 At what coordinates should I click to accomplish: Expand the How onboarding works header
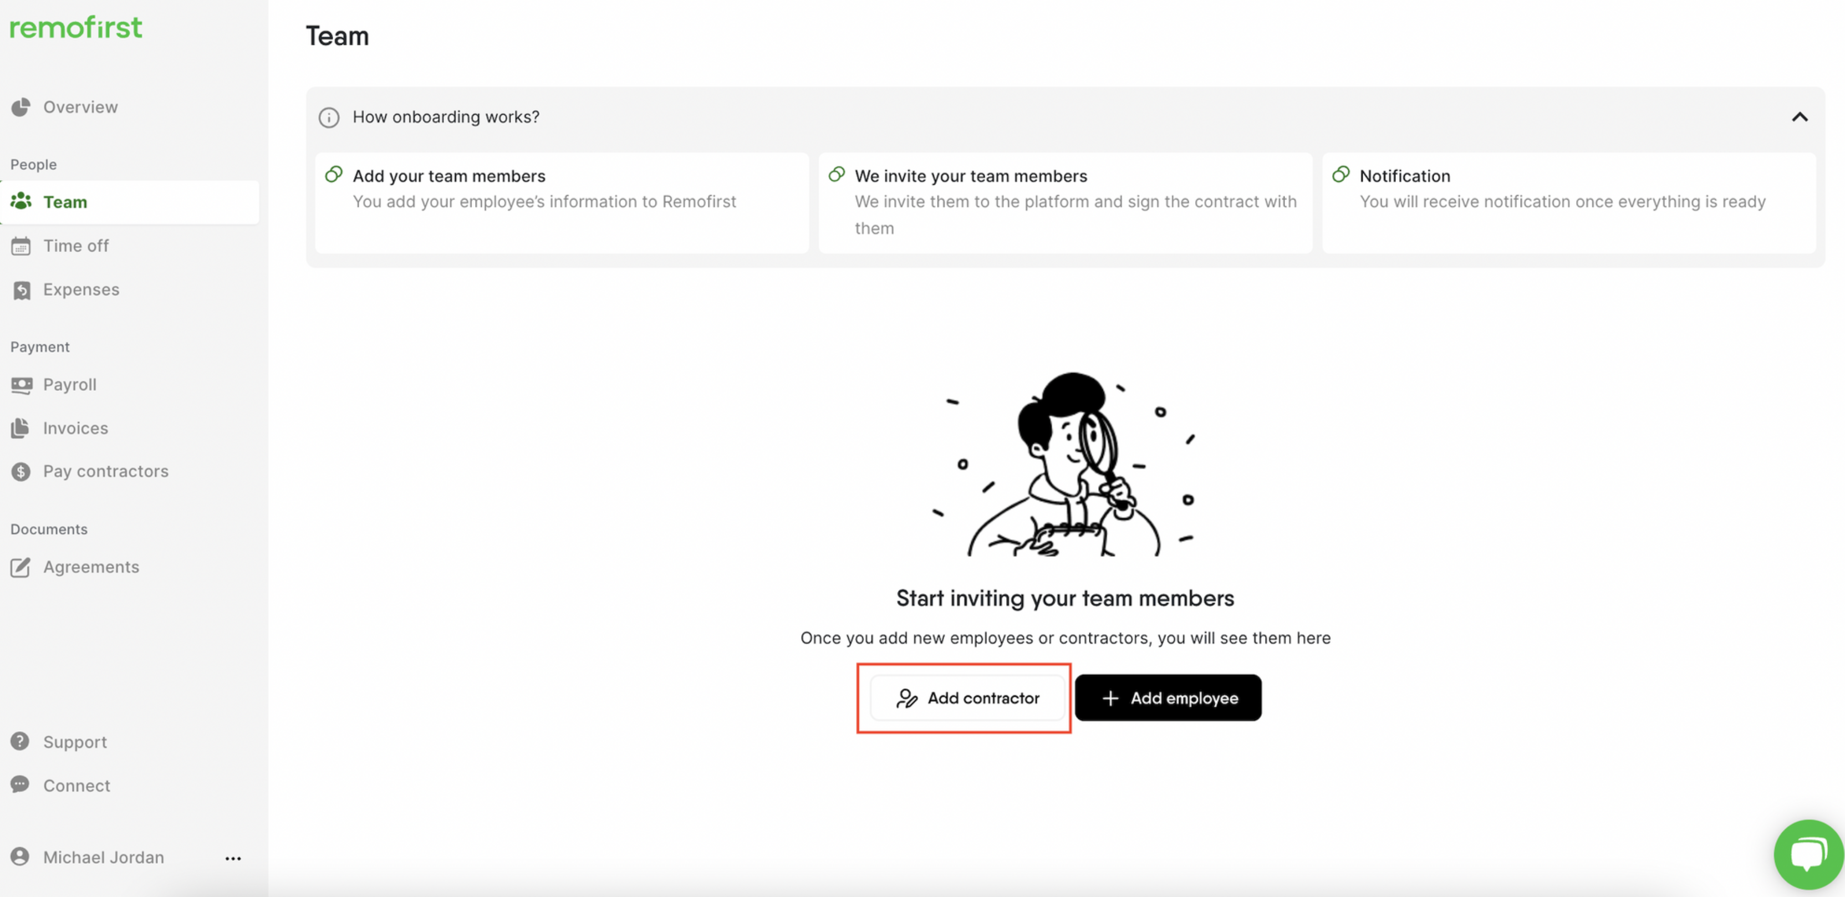click(x=1065, y=117)
